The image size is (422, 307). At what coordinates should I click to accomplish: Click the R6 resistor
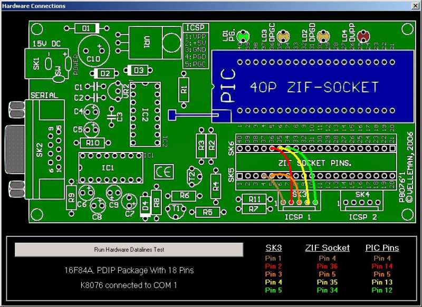(184, 196)
